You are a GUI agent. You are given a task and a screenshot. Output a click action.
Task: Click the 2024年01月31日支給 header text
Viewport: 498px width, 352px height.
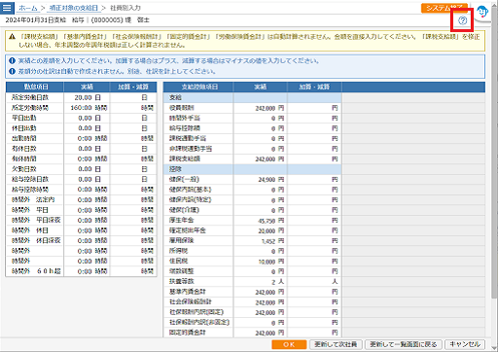click(36, 20)
